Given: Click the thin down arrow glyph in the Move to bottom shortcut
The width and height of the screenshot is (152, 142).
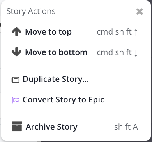Looking at the screenshot, I should [136, 53].
